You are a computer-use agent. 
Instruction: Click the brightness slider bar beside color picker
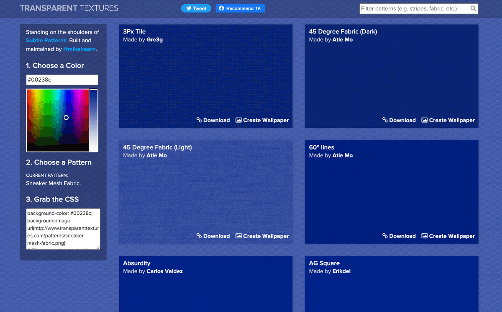click(x=93, y=121)
